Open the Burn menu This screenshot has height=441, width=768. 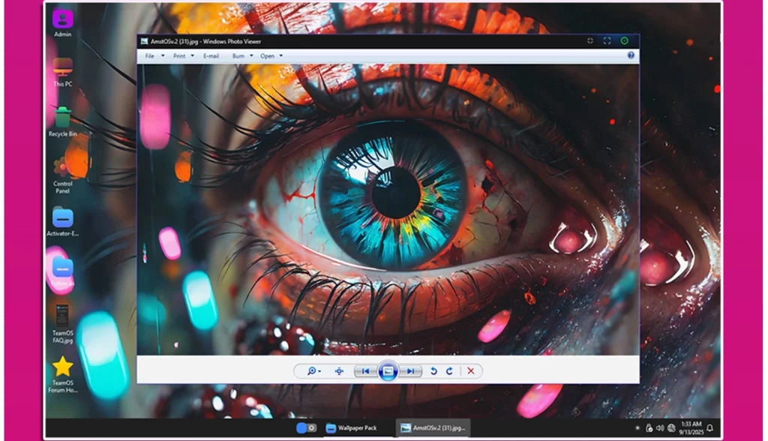(241, 56)
